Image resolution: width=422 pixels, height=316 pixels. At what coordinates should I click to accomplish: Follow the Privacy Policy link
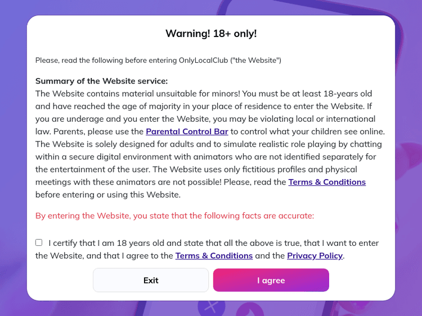tap(315, 255)
